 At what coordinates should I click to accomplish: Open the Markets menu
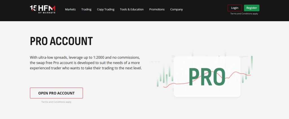pyautogui.click(x=70, y=9)
